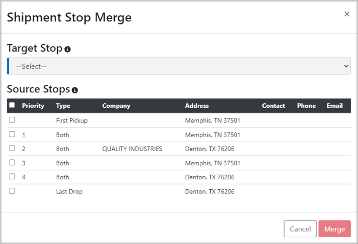The image size is (358, 244).
Task: Click the Source Stops info icon
Action: pyautogui.click(x=74, y=90)
